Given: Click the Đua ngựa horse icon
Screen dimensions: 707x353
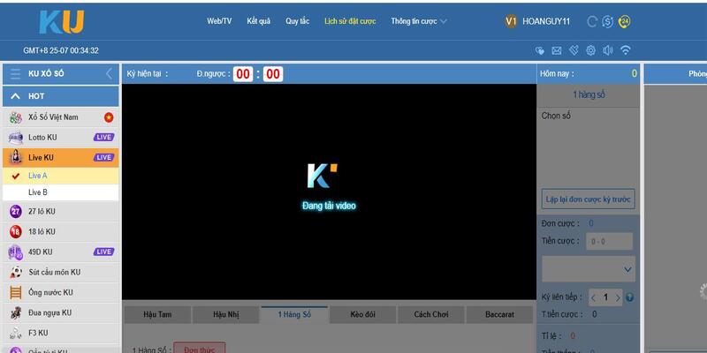Looking at the screenshot, I should tap(15, 312).
